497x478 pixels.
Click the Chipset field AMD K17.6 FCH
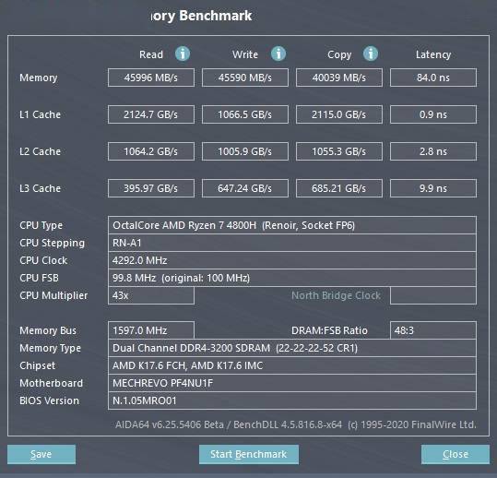[292, 365]
